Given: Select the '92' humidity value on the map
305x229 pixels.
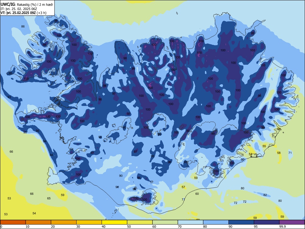Looking at the screenshot, I should coord(100,137).
